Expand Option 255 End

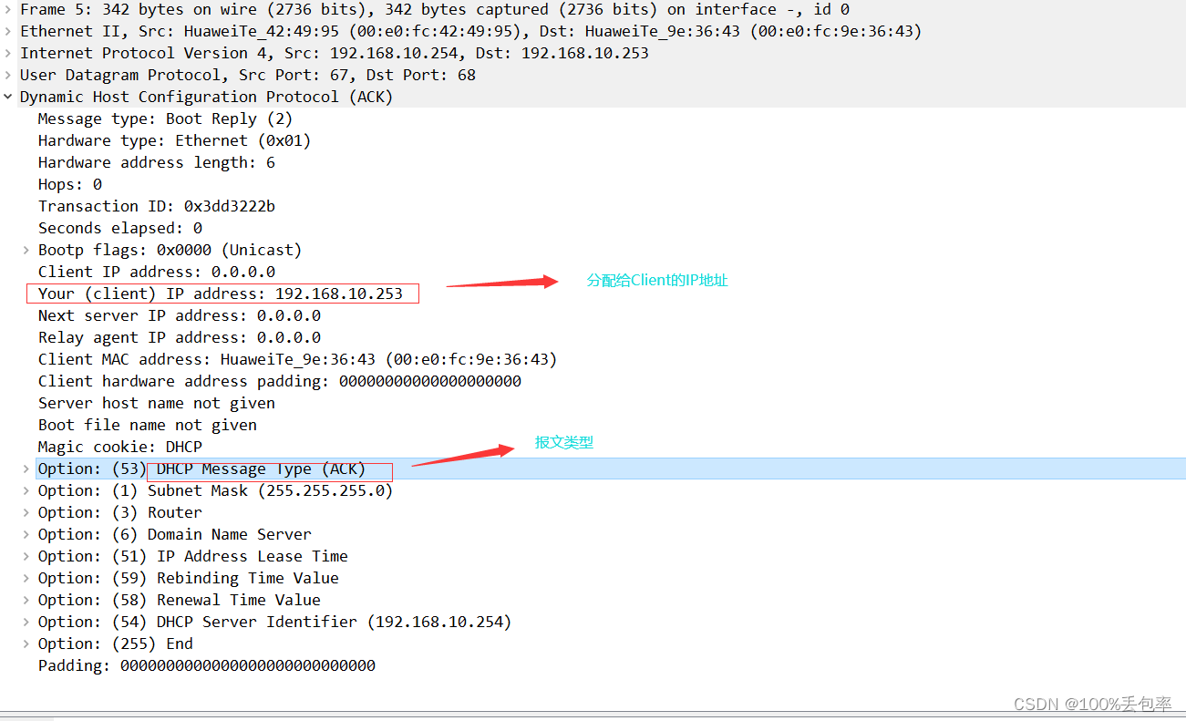(x=26, y=644)
